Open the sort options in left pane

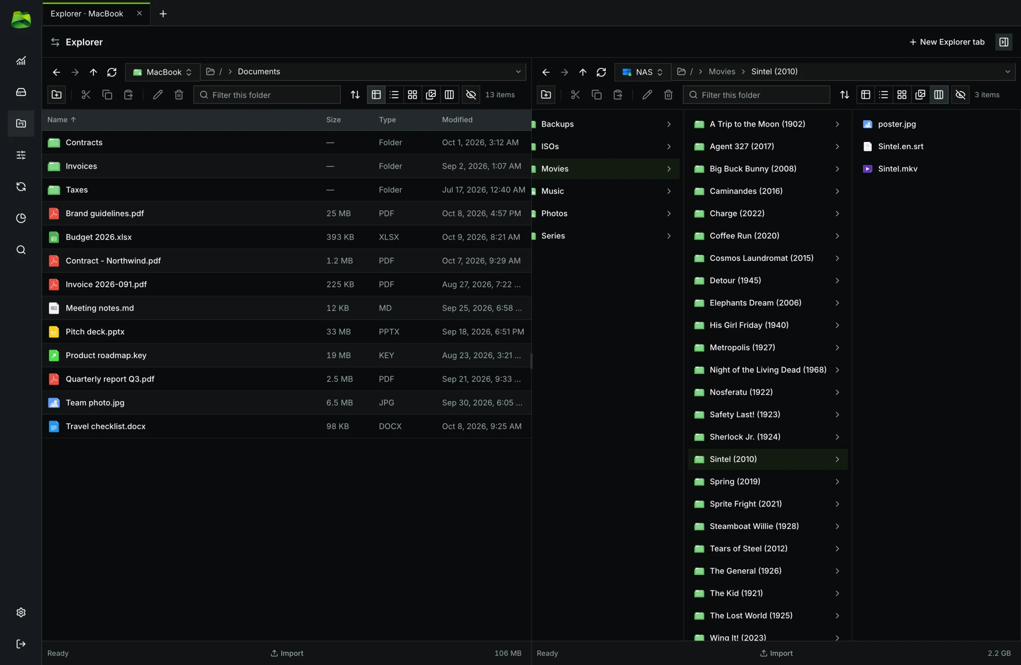[x=355, y=95]
